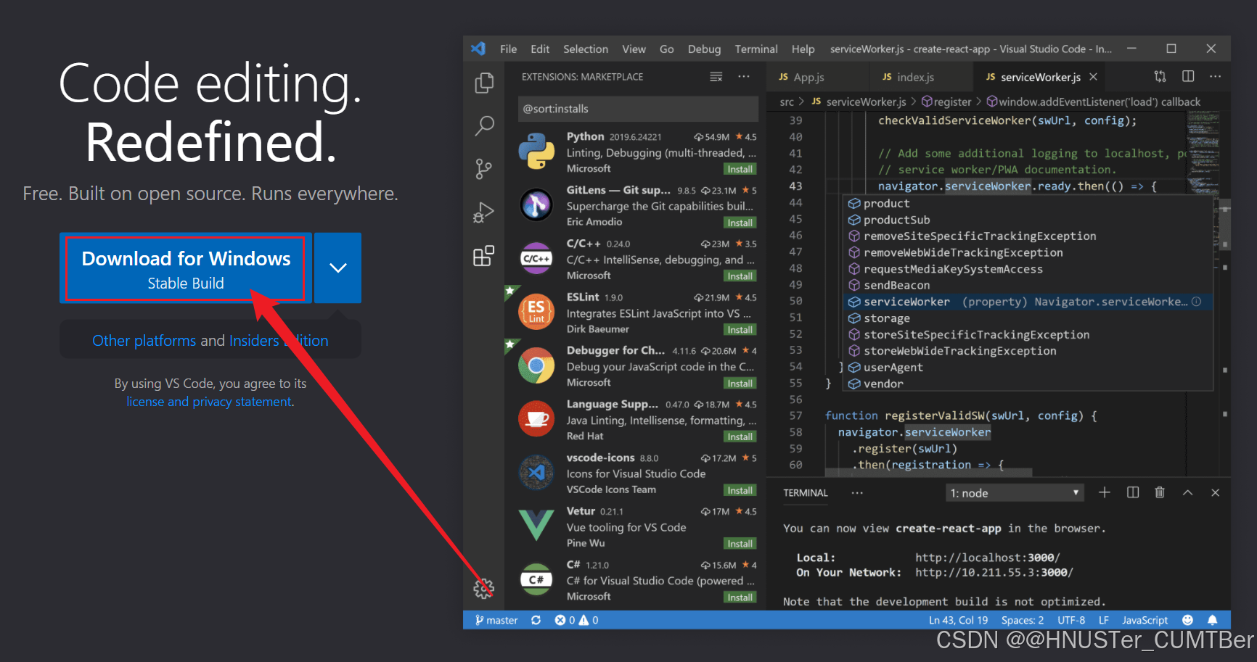
Task: Install the Python extension
Action: (740, 169)
